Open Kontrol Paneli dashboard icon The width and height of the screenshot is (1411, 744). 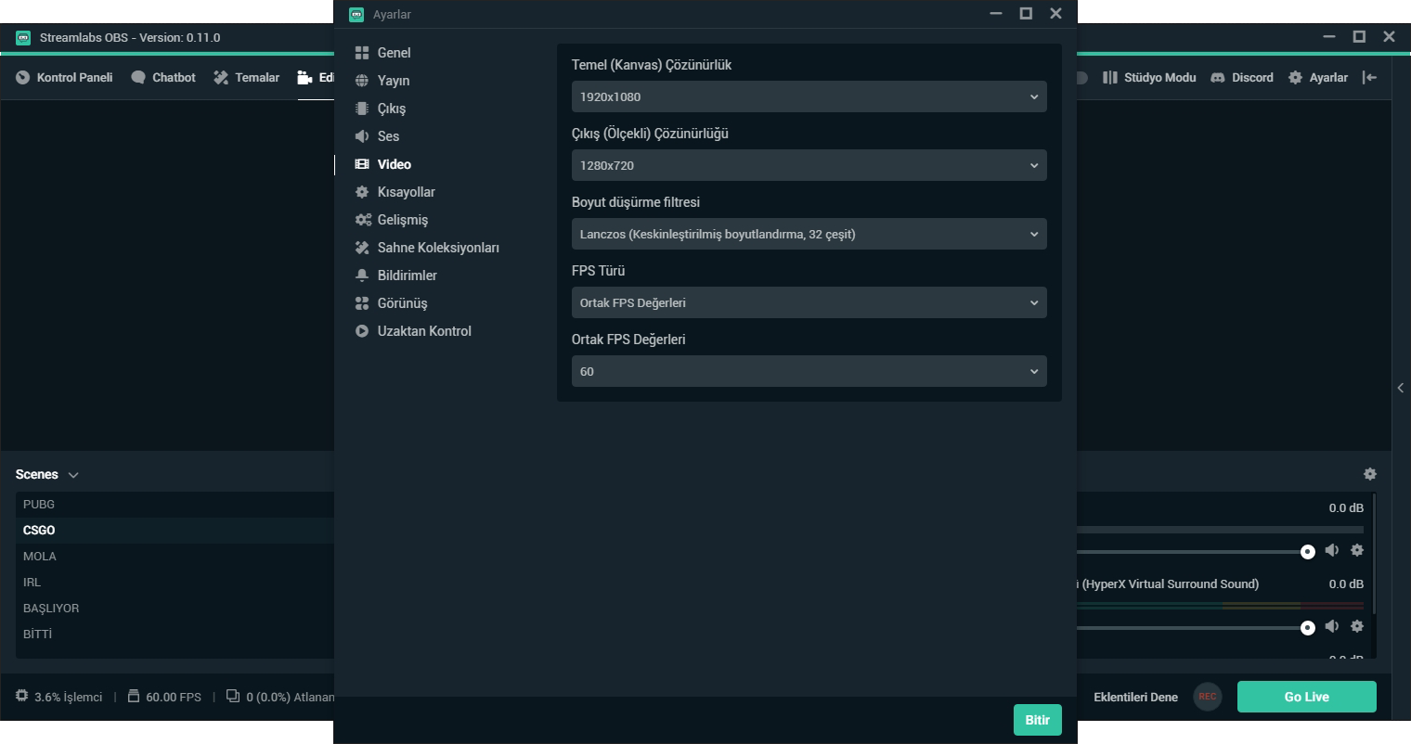(23, 78)
